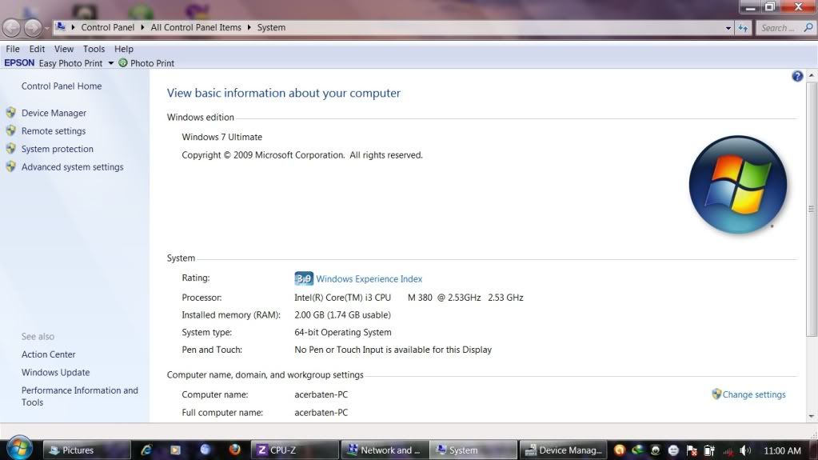Select the Windows 7 Ultimate edition text

221,138
